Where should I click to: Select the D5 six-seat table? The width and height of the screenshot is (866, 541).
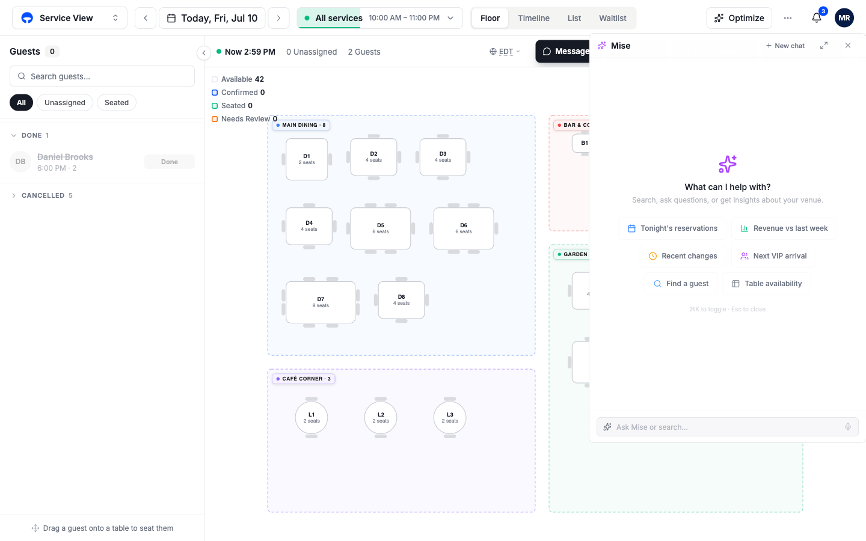pyautogui.click(x=381, y=228)
